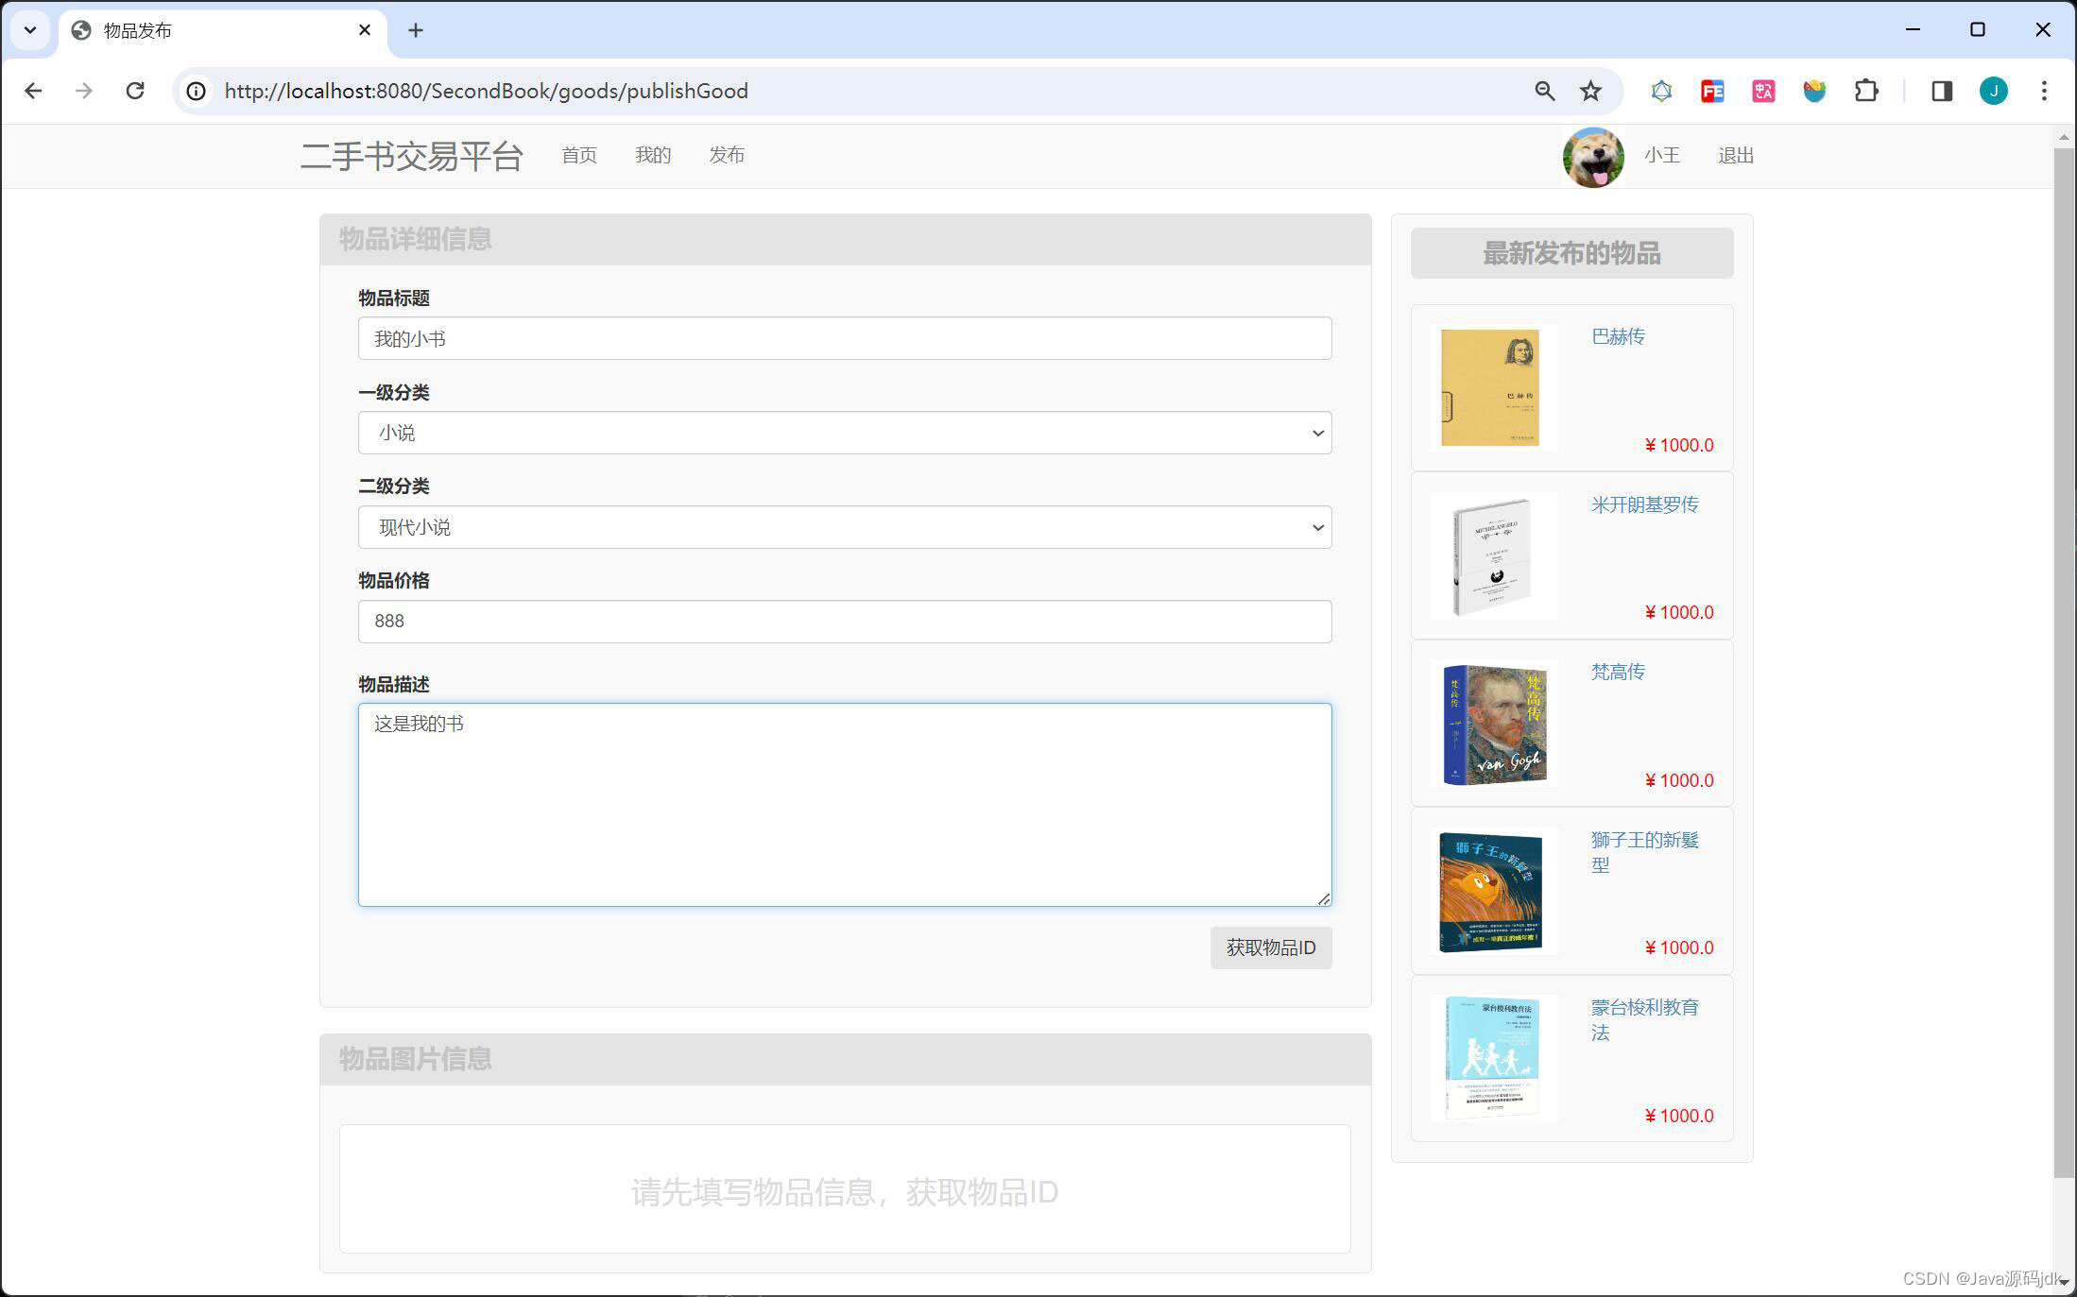Click the 梵高传 book cover thumbnail
The image size is (2077, 1297).
tap(1494, 724)
